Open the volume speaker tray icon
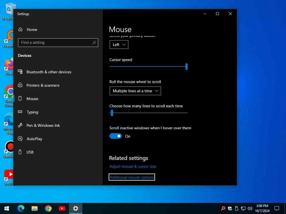Screen dimensions: 286x214 coord(250,208)
